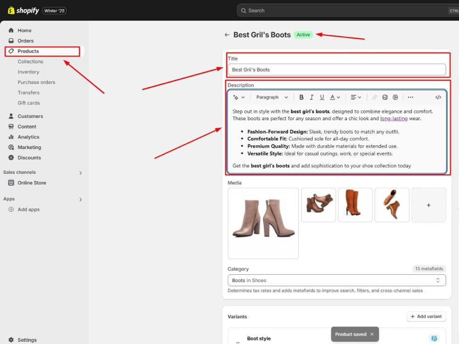This screenshot has width=459, height=344.
Task: Click the Shopify logo
Action: click(x=23, y=11)
